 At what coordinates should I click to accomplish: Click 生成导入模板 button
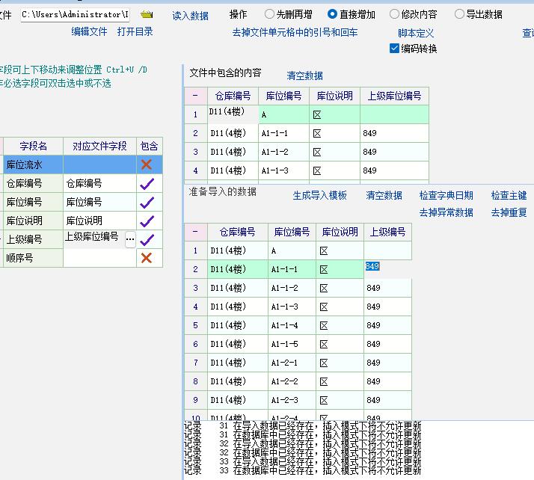pos(320,195)
